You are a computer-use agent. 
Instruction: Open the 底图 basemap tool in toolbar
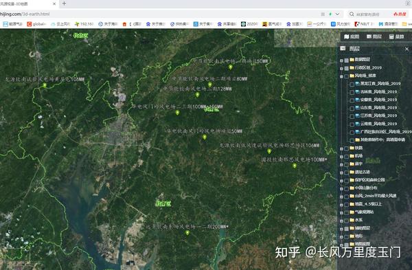tap(352, 36)
